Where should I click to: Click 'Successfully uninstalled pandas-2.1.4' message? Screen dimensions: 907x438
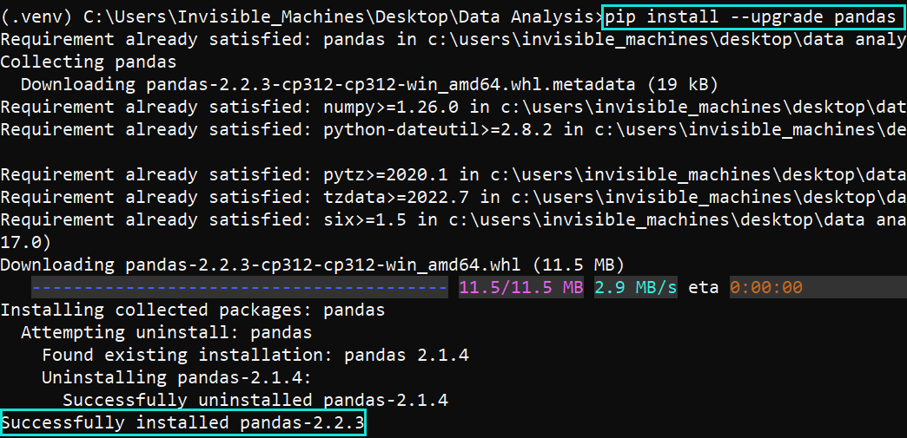[255, 401]
